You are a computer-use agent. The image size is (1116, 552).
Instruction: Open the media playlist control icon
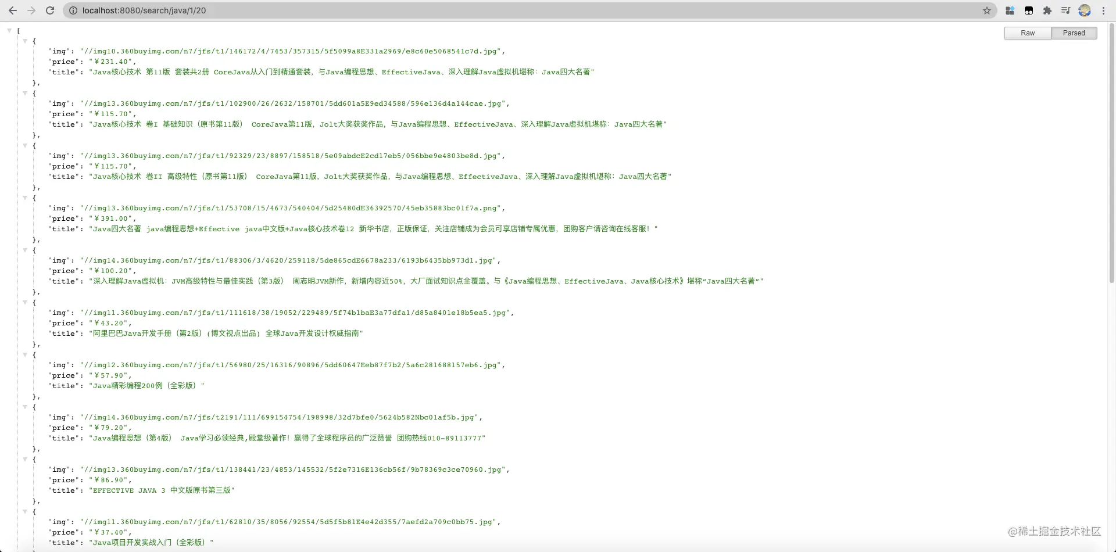(x=1066, y=10)
